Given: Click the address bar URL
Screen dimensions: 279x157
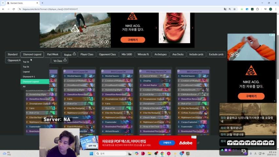Looking at the screenshot, I should (50, 9).
